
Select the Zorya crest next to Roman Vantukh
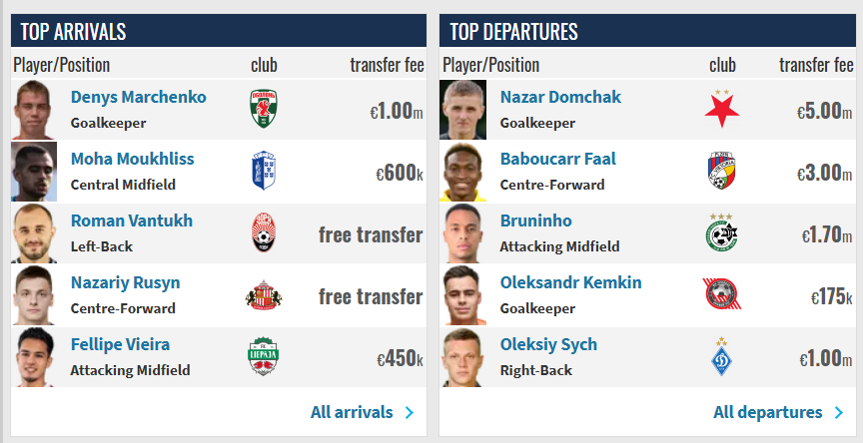pyautogui.click(x=264, y=232)
